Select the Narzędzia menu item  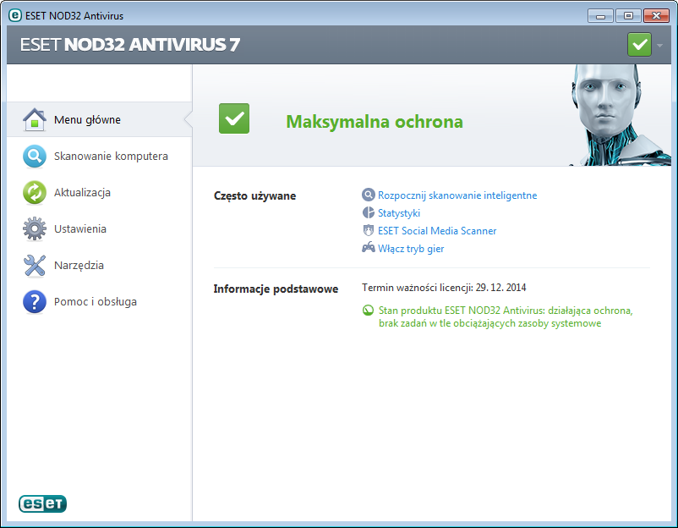100,266
